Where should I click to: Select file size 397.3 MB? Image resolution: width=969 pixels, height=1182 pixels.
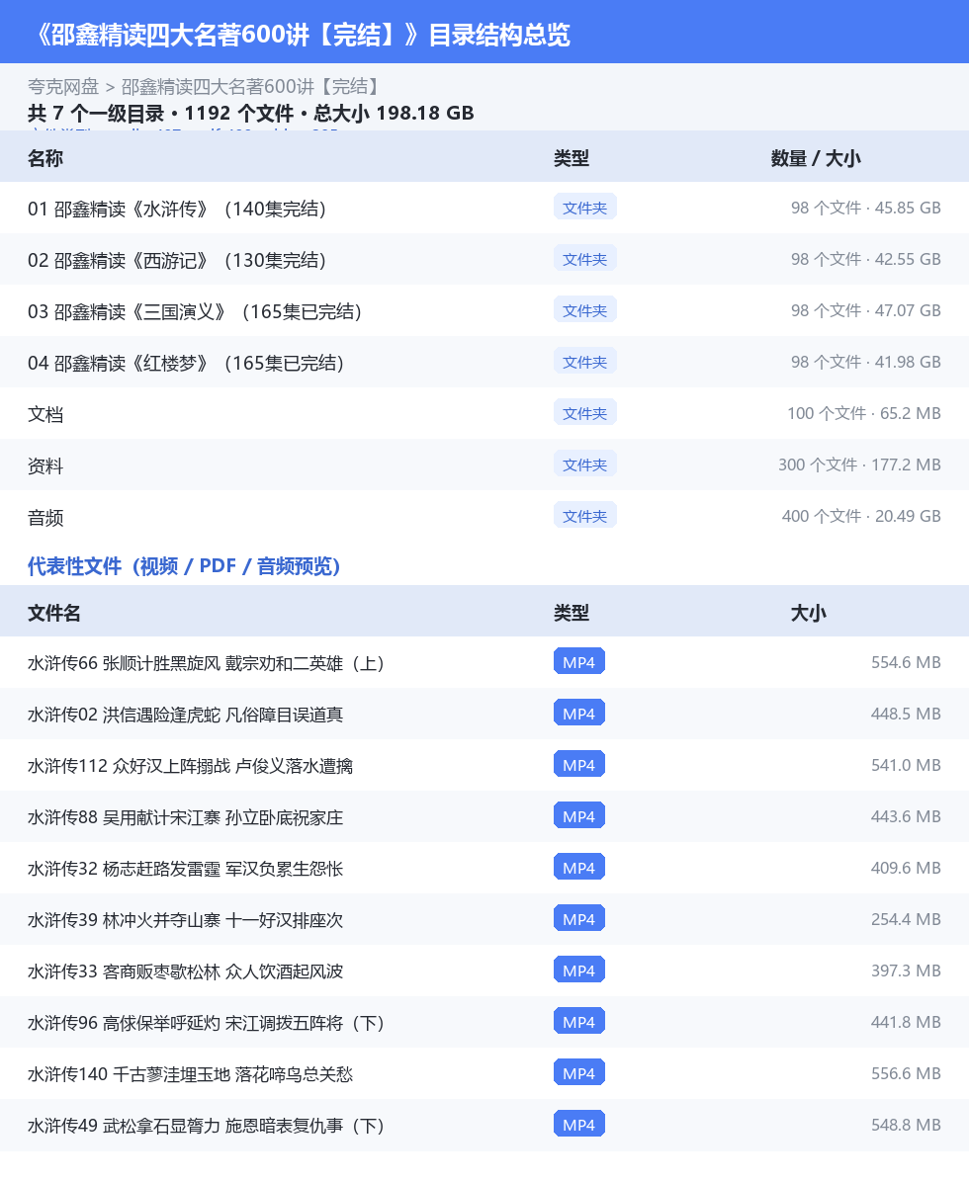coord(906,971)
